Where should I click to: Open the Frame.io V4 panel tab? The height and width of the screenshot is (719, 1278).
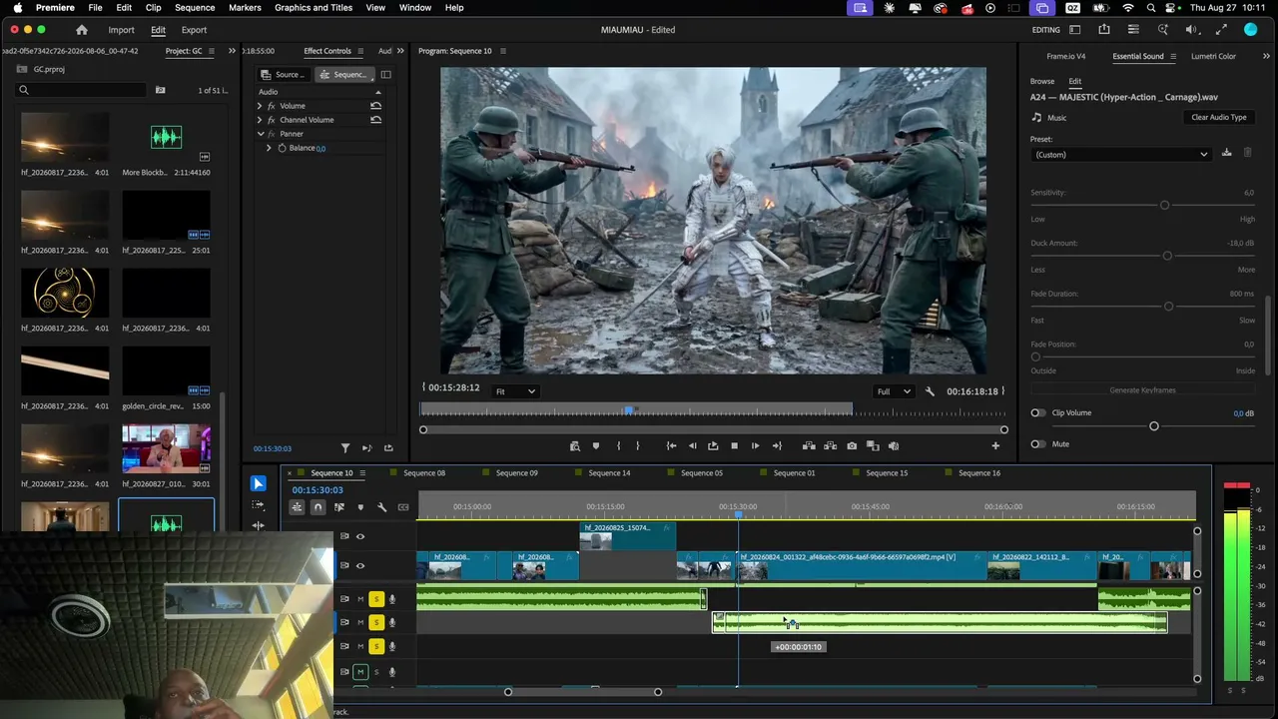click(x=1066, y=56)
